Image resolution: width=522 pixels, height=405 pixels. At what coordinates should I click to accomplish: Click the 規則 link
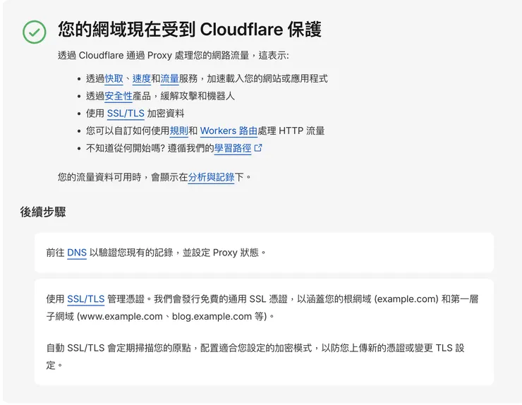pos(178,131)
